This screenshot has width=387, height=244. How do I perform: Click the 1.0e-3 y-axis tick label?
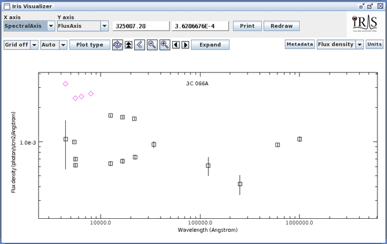point(28,143)
